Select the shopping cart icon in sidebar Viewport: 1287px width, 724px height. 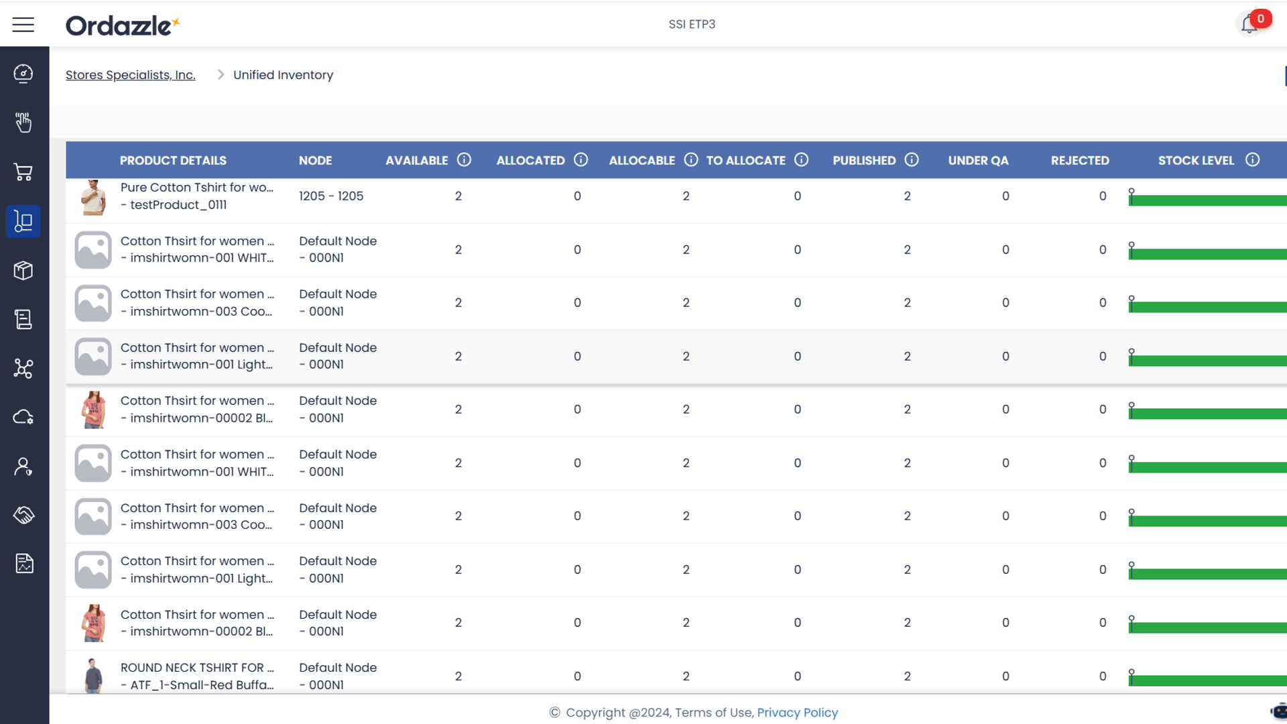[x=23, y=172]
